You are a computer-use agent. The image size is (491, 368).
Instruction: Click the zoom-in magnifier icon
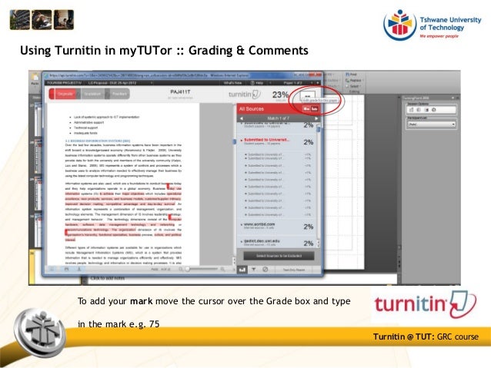coord(222,269)
